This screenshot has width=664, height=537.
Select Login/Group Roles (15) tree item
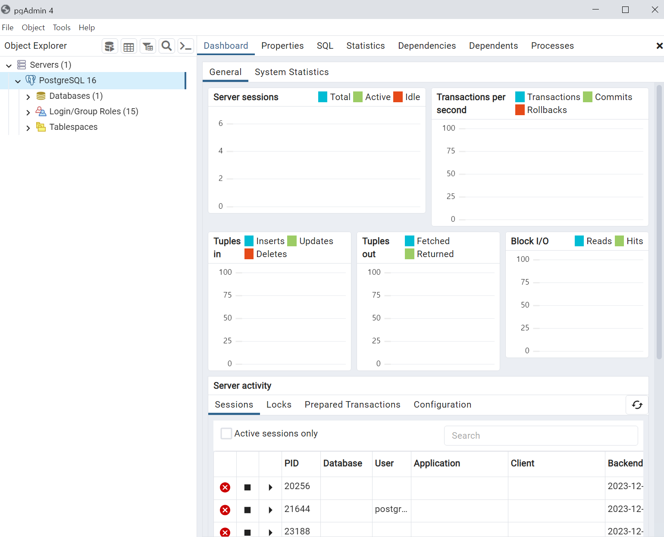pos(94,111)
